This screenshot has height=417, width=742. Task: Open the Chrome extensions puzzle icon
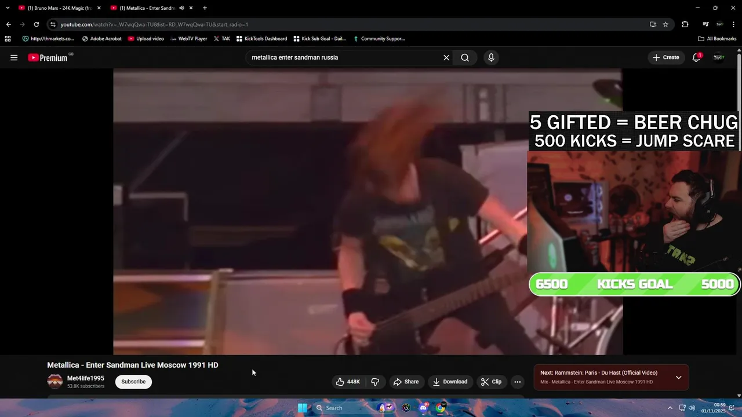[685, 24]
